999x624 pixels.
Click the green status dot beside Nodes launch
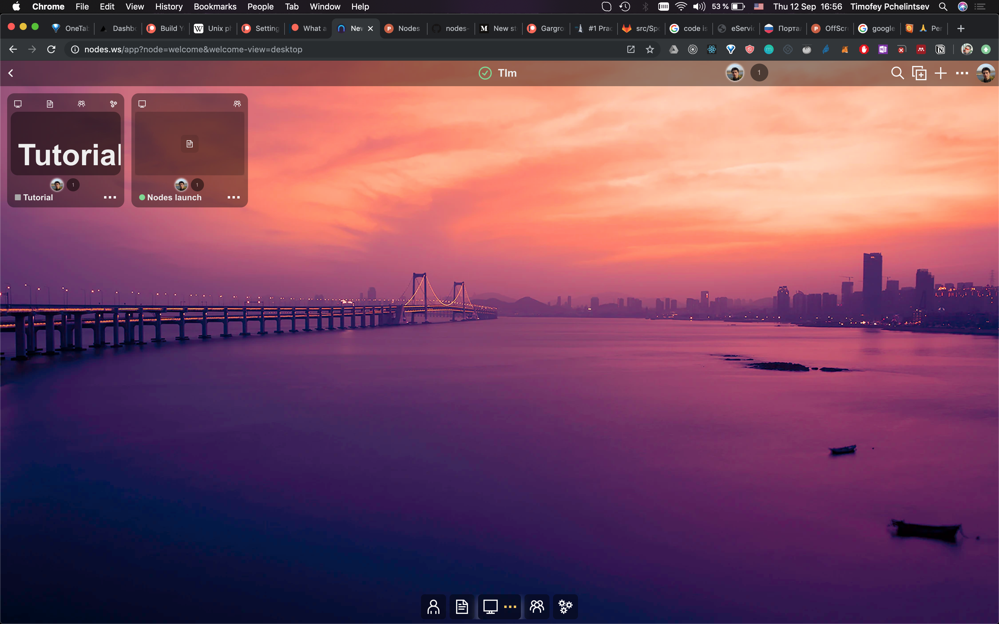(x=142, y=198)
